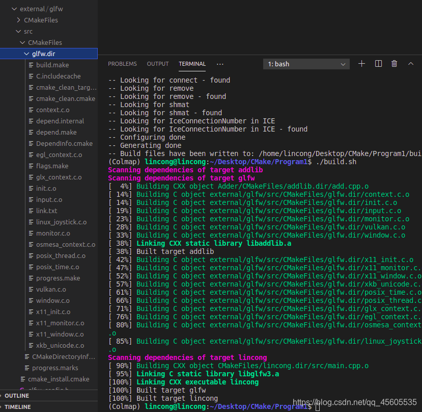Switch to the OUTPUT tab
Viewport: 422px width, 412px height.
158,64
